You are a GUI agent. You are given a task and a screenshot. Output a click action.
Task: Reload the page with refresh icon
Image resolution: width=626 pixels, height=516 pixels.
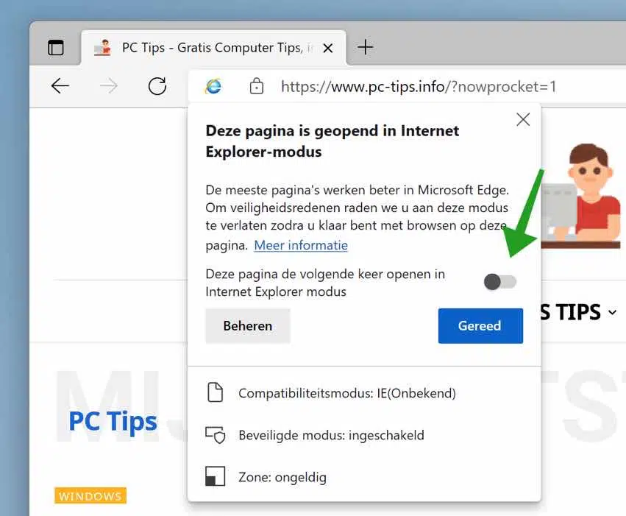coord(157,86)
